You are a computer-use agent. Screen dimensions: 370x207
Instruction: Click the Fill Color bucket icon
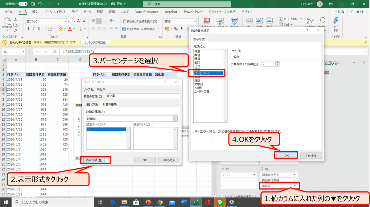(61, 29)
